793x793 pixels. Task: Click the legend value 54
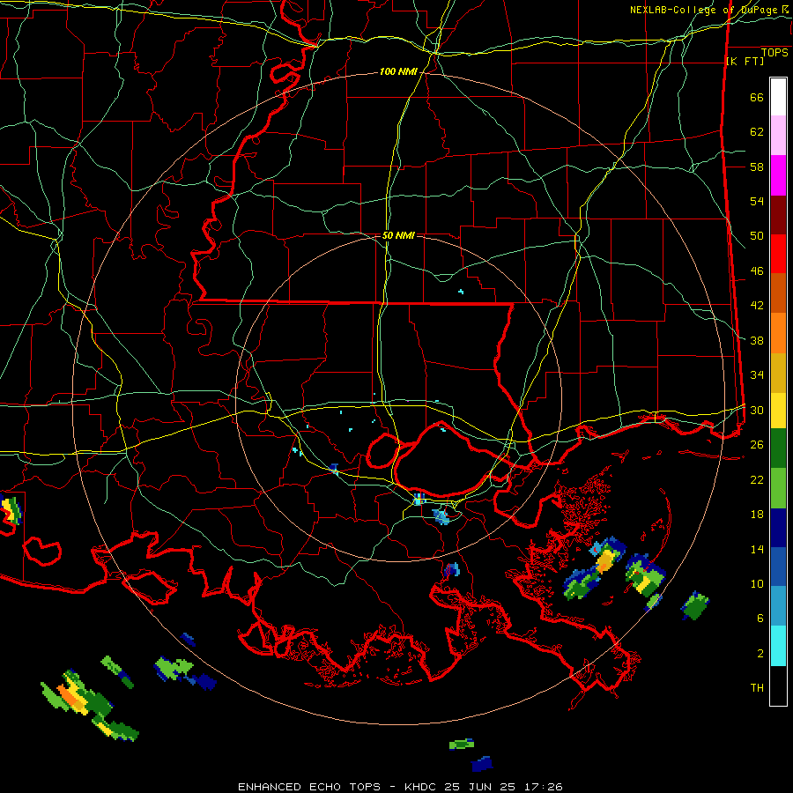[757, 201]
